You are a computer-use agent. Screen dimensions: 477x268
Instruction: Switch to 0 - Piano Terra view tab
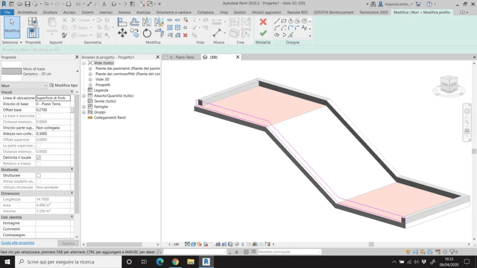pyautogui.click(x=182, y=57)
